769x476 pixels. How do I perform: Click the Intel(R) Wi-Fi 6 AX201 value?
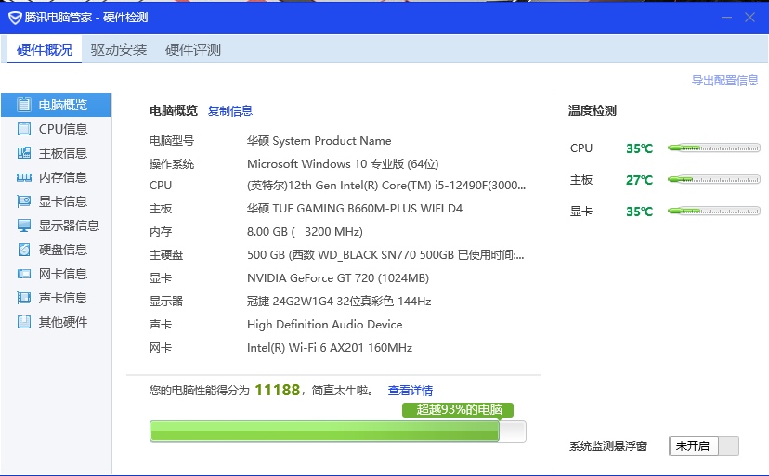[330, 348]
